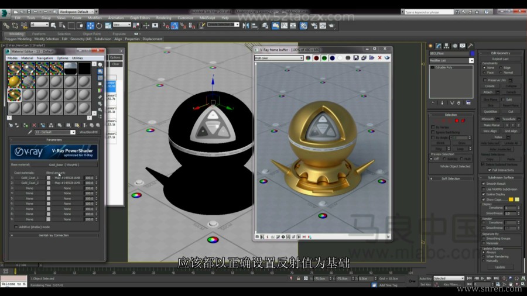Open the Rendering menu
Viewport: 527px width, 296px height.
163,18
